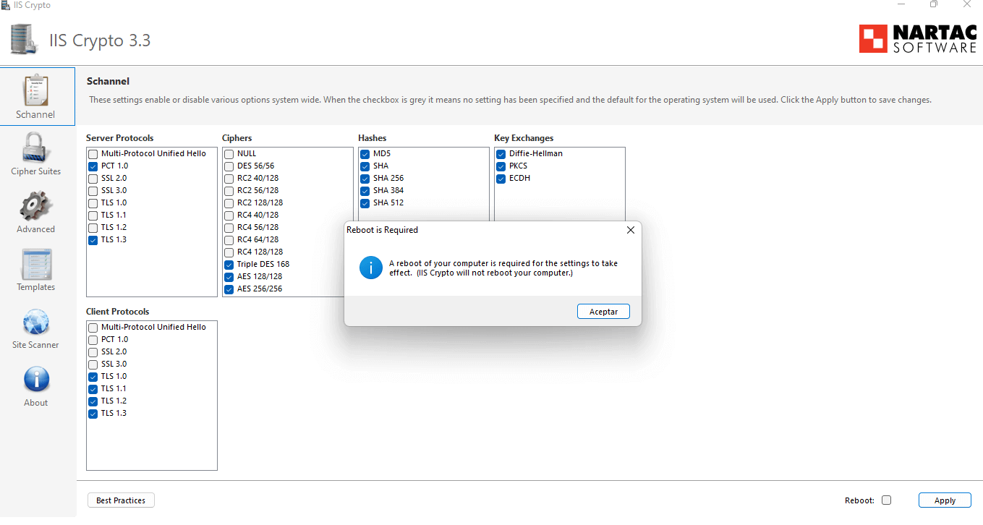
Task: Uncheck the SHA 512 hash
Action: 365,203
